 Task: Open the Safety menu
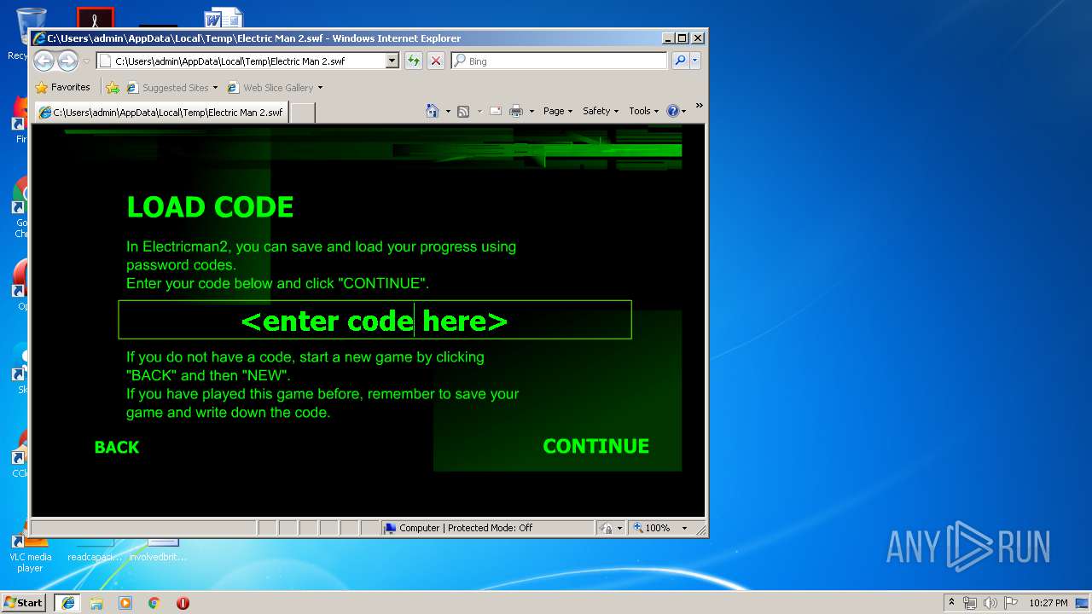(601, 111)
